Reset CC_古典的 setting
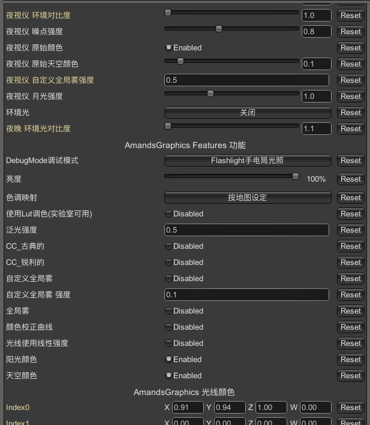The width and height of the screenshot is (370, 425). point(351,246)
